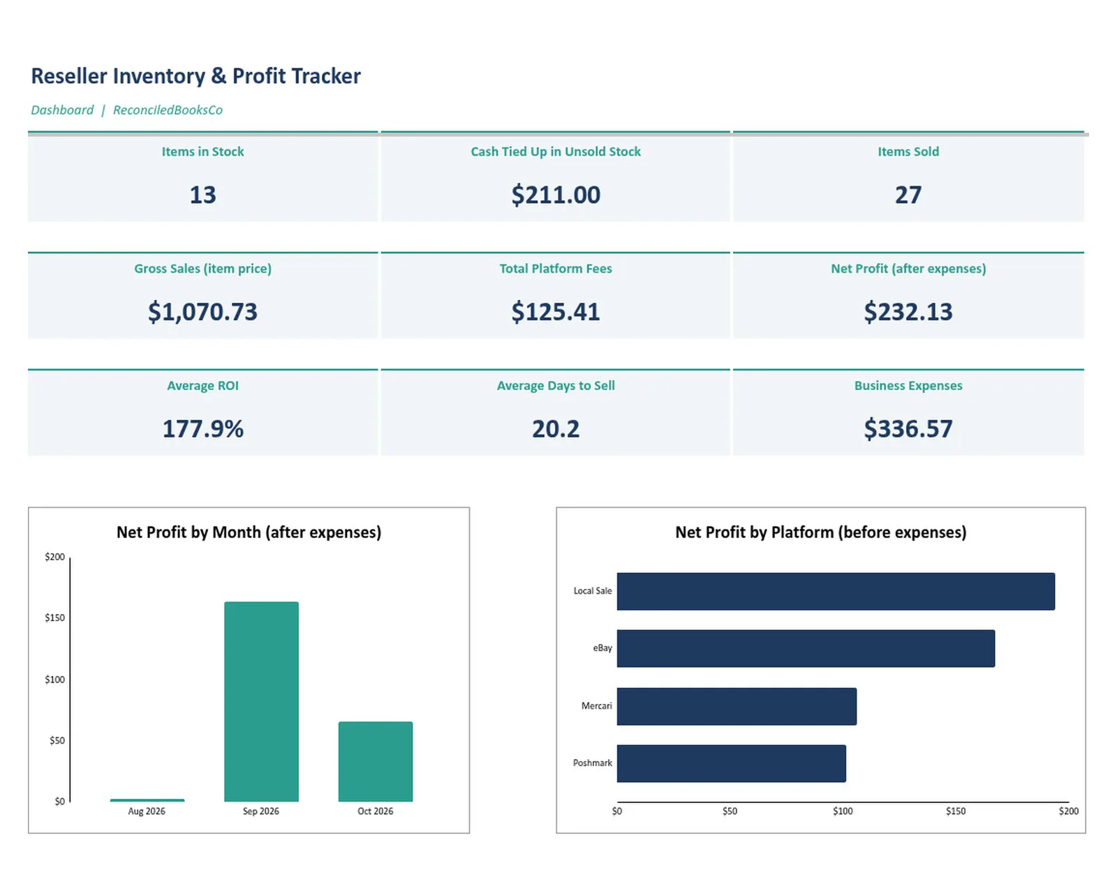1117x893 pixels.
Task: Select the "Dashboard" subtitle word
Action: 62,110
